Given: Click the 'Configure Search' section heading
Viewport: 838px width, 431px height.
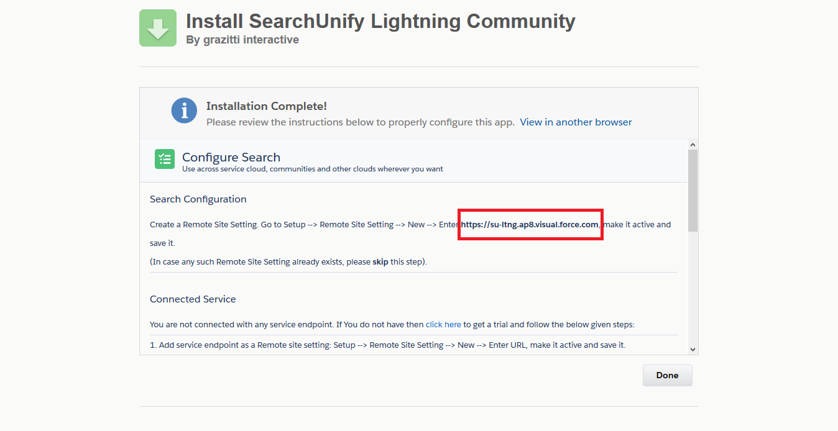Looking at the screenshot, I should (231, 157).
